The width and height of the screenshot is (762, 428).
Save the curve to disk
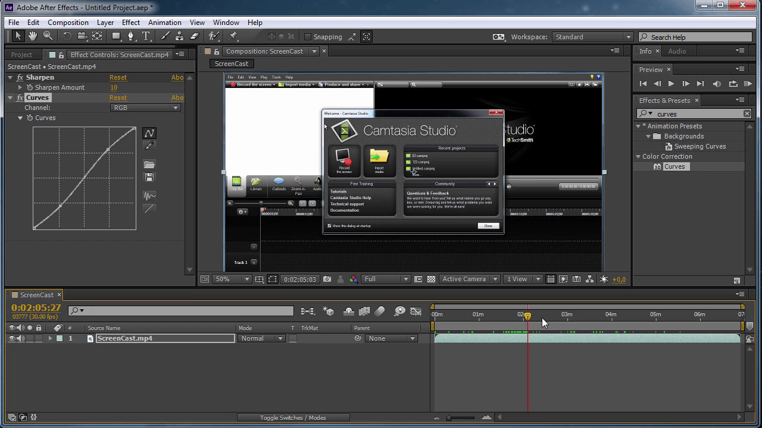click(x=149, y=177)
